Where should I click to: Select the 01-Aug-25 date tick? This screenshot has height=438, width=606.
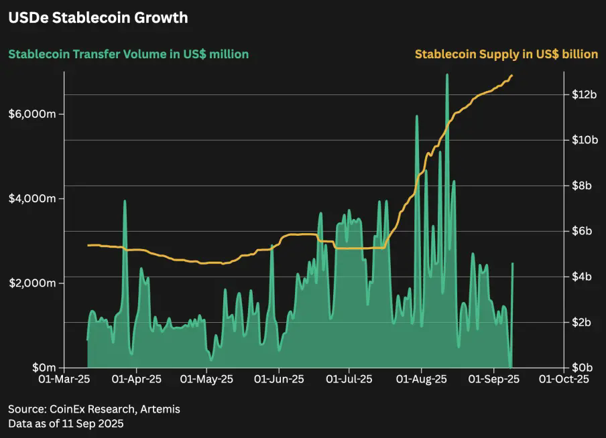click(x=421, y=379)
